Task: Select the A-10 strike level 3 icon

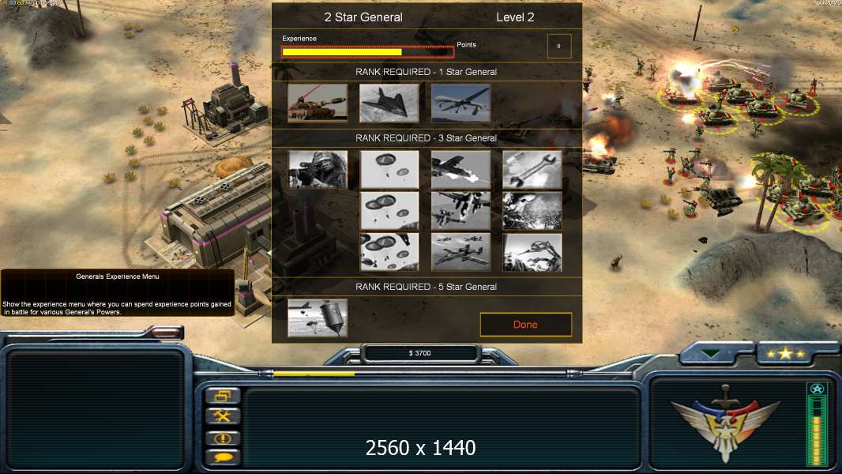Action: [x=460, y=252]
